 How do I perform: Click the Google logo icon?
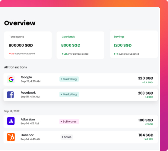pos(11,79)
